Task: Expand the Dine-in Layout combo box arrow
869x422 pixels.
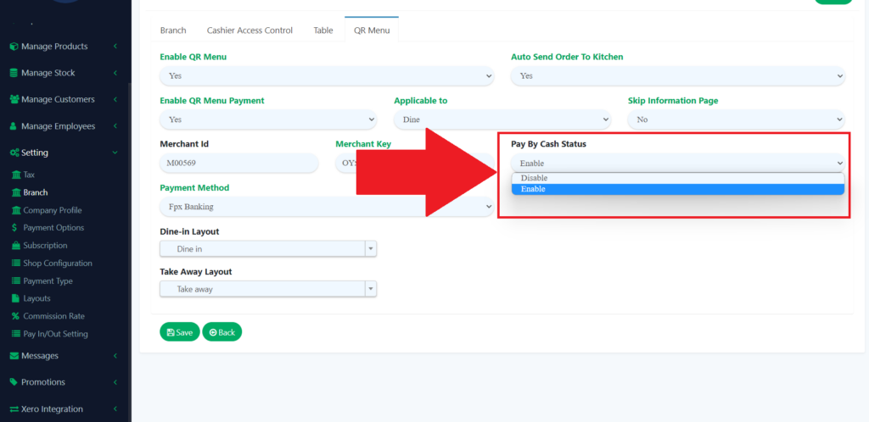Action: (x=370, y=248)
